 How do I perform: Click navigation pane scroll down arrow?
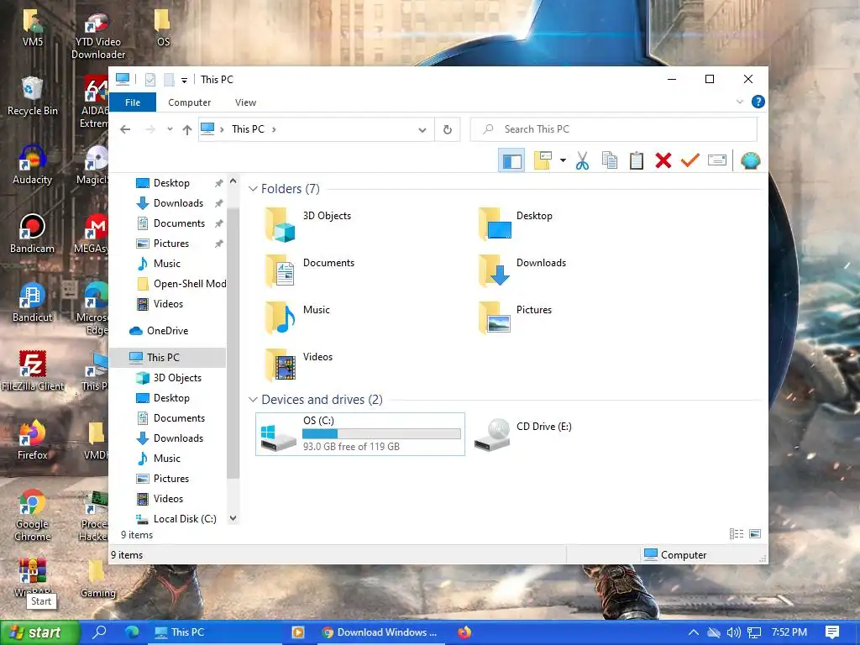(x=233, y=518)
